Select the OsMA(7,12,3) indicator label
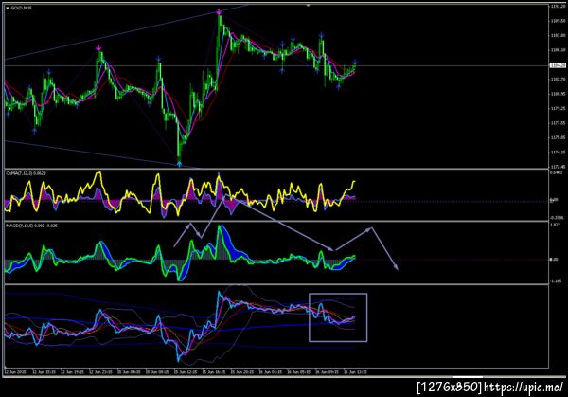Screen dimensions: 568x397 click(x=27, y=173)
